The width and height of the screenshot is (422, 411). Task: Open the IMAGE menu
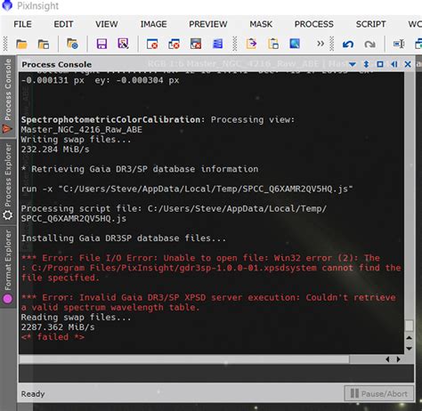[153, 24]
